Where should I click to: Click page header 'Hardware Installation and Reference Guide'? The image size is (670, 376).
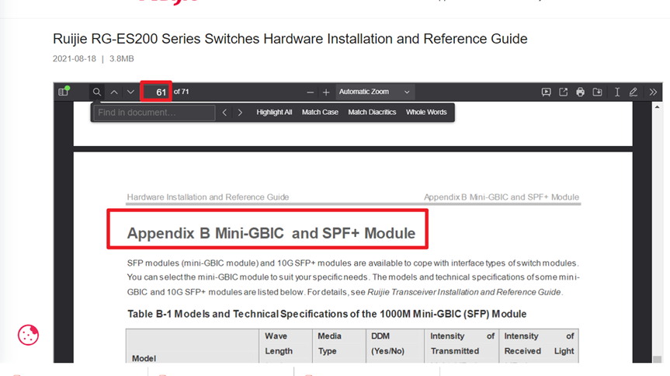(208, 197)
